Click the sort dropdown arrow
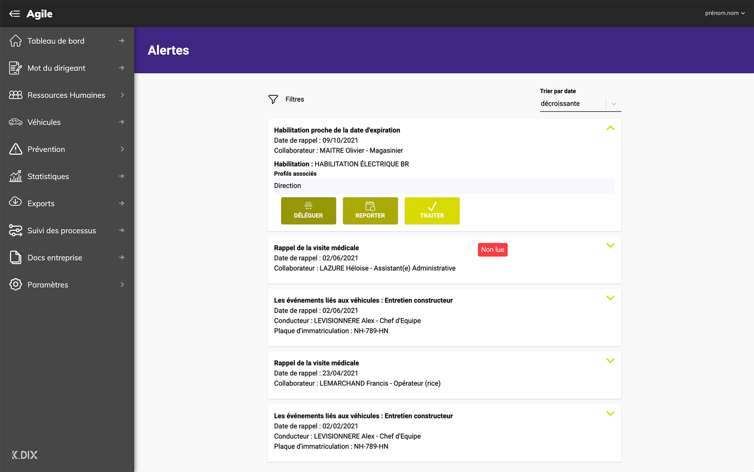Viewport: 754px width, 472px height. [x=614, y=104]
